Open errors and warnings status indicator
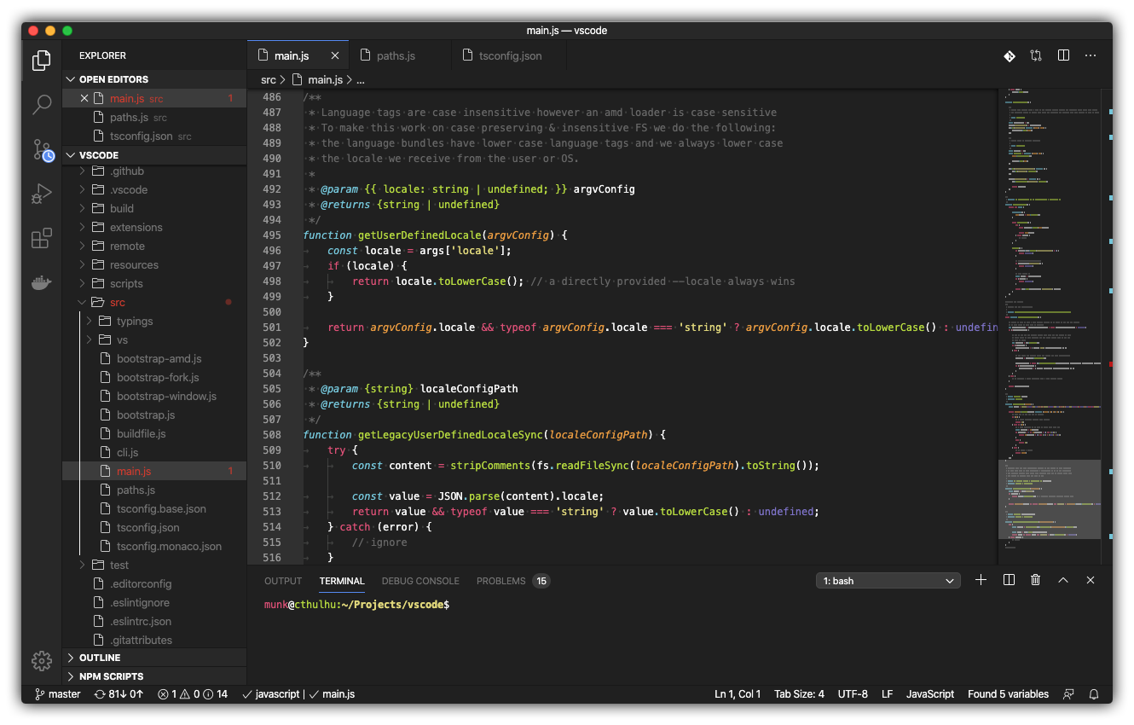Image resolution: width=1134 pixels, height=725 pixels. point(193,694)
